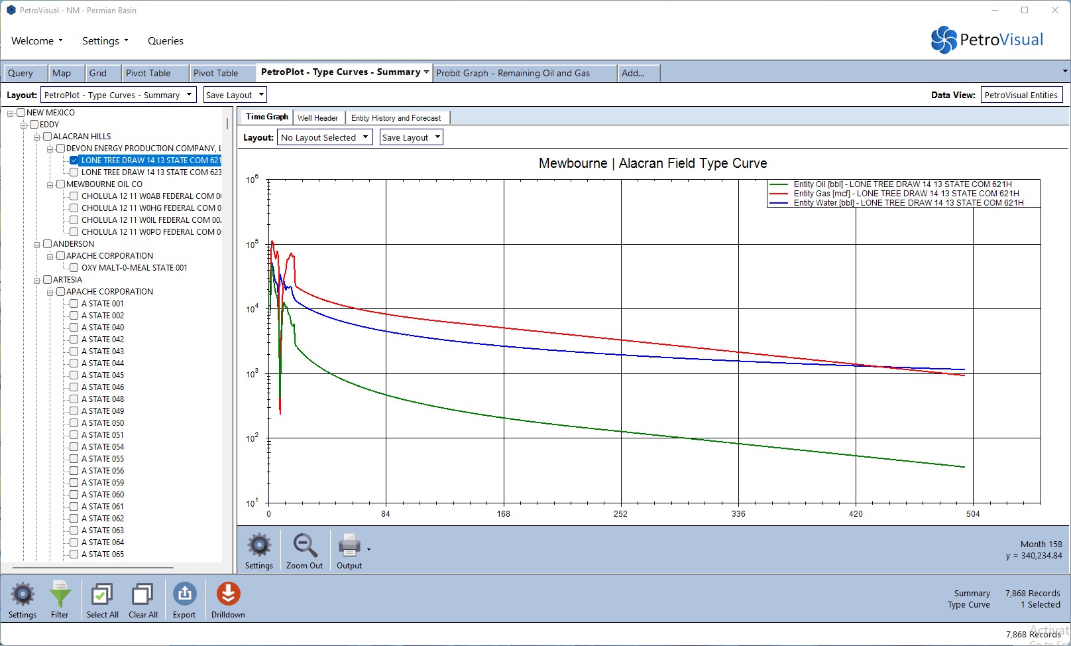The width and height of the screenshot is (1071, 646).
Task: Switch to the Well Header tab
Action: coord(317,117)
